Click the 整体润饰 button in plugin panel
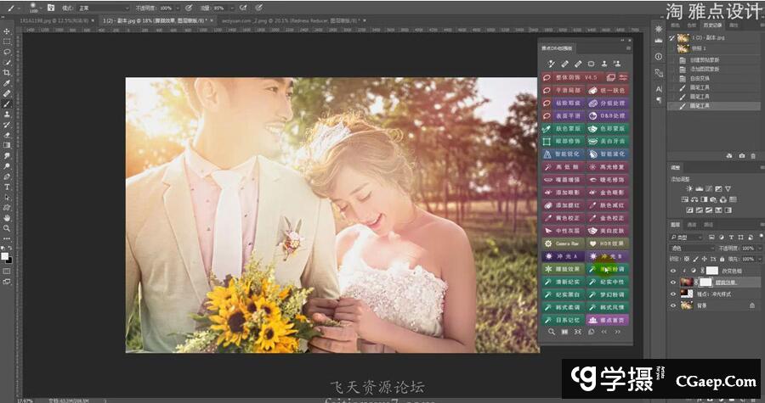Viewport: 765px width, 403px height. click(569, 77)
